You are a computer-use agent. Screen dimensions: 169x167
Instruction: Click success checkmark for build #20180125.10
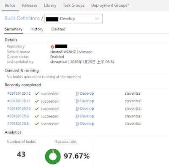pos(37,109)
